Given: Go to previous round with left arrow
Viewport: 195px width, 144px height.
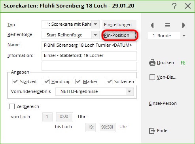Looking at the screenshot, I should 152,25.
